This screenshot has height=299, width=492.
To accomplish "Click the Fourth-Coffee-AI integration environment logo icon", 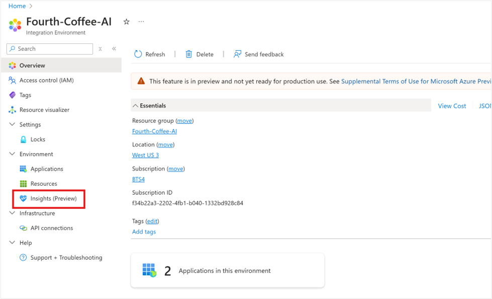I will (x=15, y=25).
